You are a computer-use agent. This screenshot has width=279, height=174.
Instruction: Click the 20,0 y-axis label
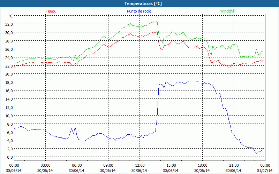tap(9, 74)
